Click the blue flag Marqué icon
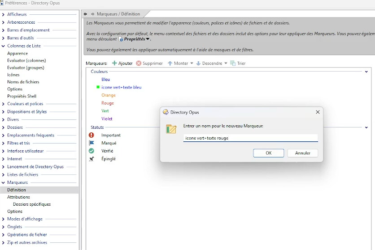Image resolution: width=375 pixels, height=250 pixels. point(92,143)
